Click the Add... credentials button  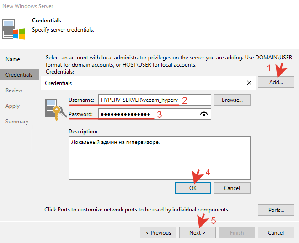(x=277, y=82)
